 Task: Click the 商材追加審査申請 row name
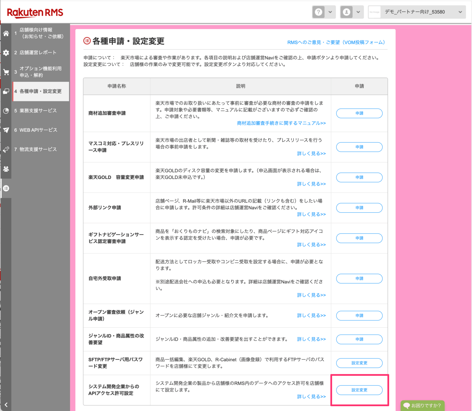(107, 113)
